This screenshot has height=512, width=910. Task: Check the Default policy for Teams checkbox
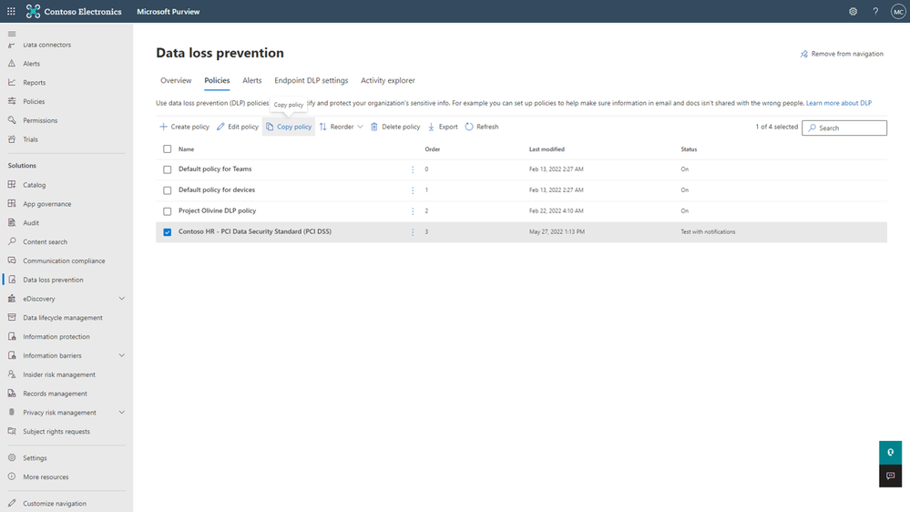pyautogui.click(x=167, y=169)
